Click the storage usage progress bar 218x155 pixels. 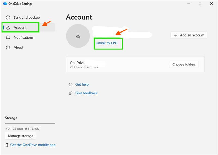(30, 123)
